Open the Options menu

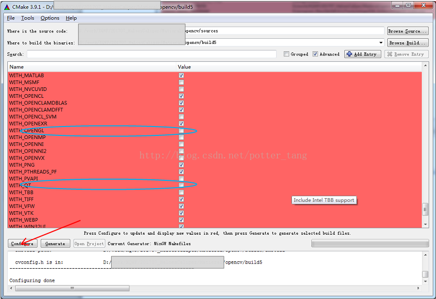(x=50, y=18)
